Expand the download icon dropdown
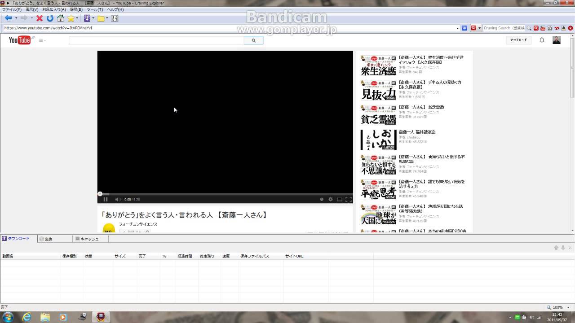The width and height of the screenshot is (575, 323). tap(93, 18)
